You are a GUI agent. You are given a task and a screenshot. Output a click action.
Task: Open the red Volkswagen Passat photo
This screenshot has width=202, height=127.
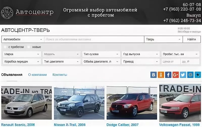click(180, 103)
